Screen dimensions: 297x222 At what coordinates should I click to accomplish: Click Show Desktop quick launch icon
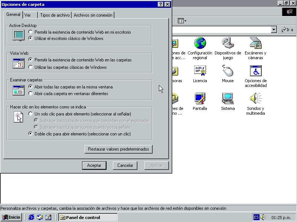coord(48,217)
